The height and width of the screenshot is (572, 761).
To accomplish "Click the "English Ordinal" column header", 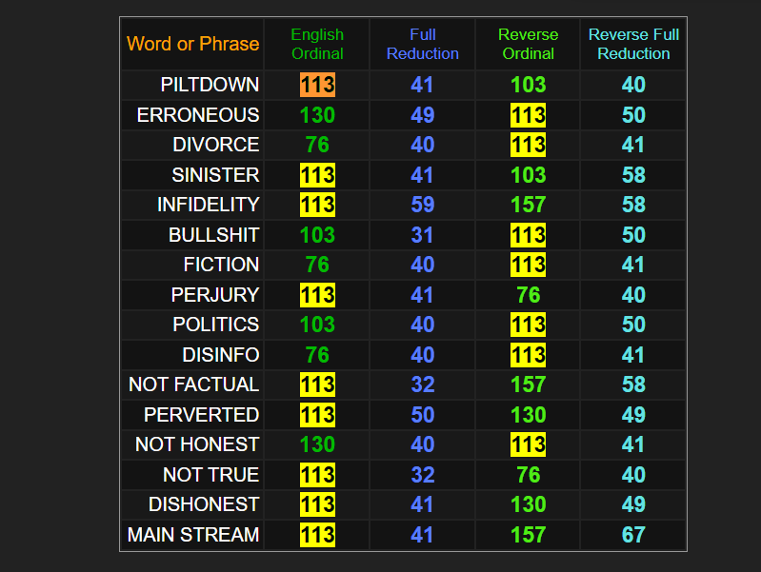I will tap(317, 44).
